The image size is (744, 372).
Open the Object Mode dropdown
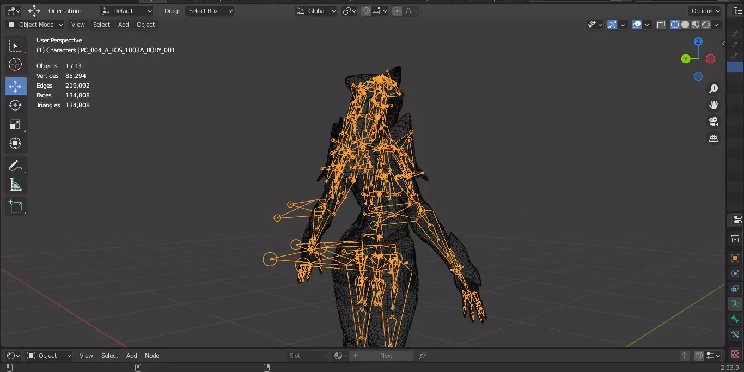tap(35, 25)
